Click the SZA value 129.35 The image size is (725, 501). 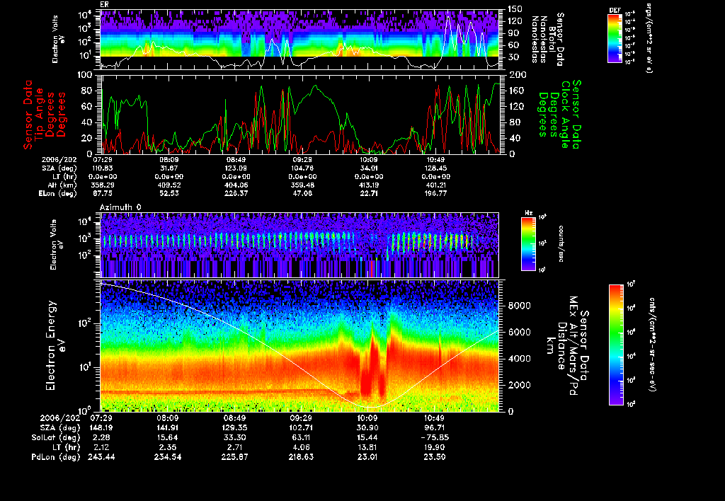point(234,427)
